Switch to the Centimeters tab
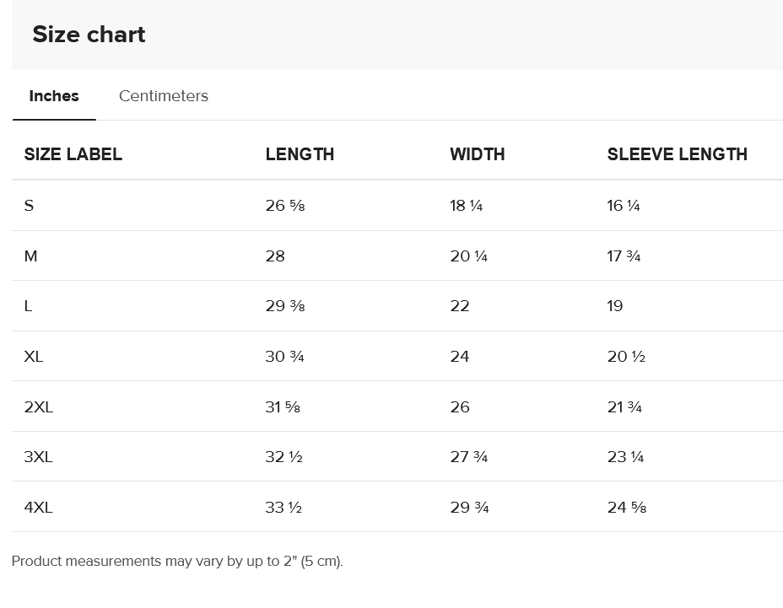The width and height of the screenshot is (783, 608). coord(163,96)
